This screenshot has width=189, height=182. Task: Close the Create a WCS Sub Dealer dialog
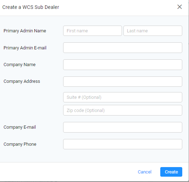(x=179, y=7)
